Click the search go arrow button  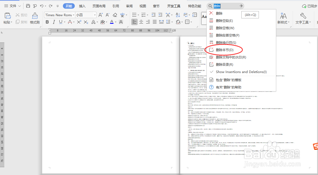point(241,6)
